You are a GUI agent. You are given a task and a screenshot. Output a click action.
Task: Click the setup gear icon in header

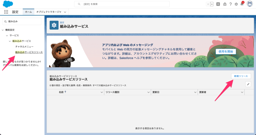tap(236, 4)
